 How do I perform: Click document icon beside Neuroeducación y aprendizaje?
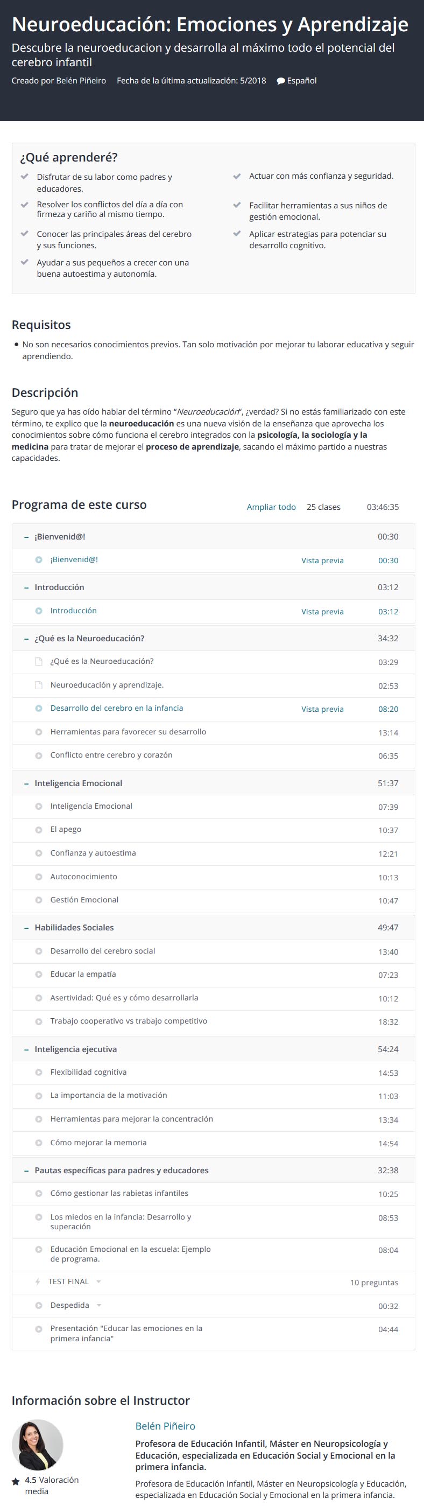pyautogui.click(x=39, y=684)
